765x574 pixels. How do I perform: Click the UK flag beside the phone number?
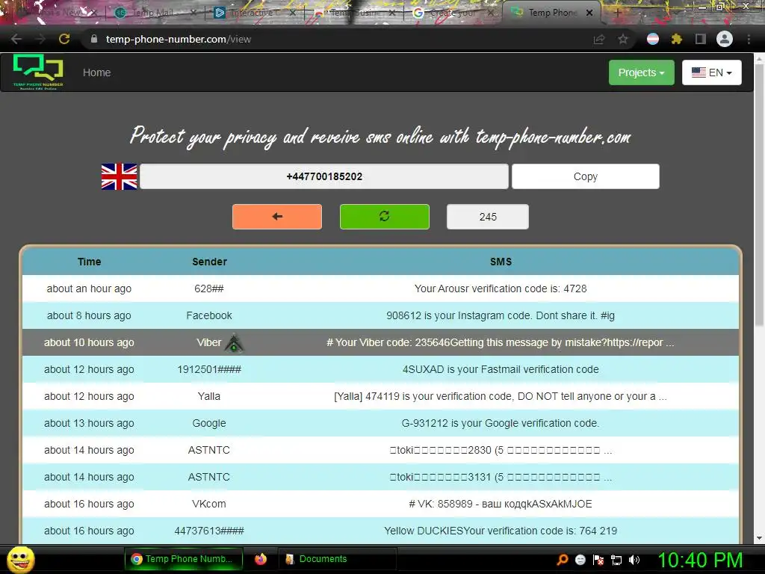coord(119,176)
